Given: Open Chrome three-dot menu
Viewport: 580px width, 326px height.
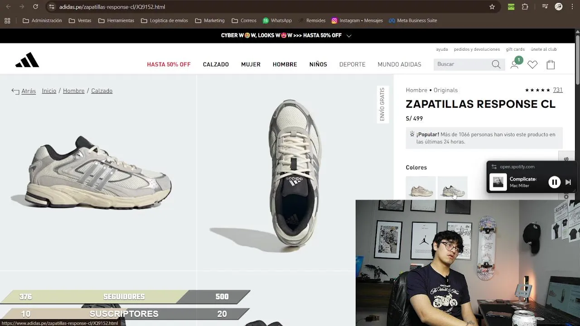Looking at the screenshot, I should click(572, 7).
